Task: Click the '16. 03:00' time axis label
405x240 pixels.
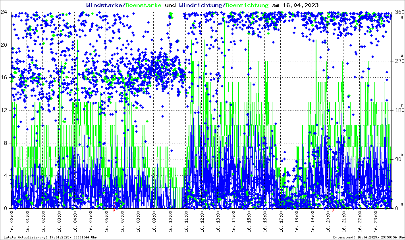Action: (59, 221)
